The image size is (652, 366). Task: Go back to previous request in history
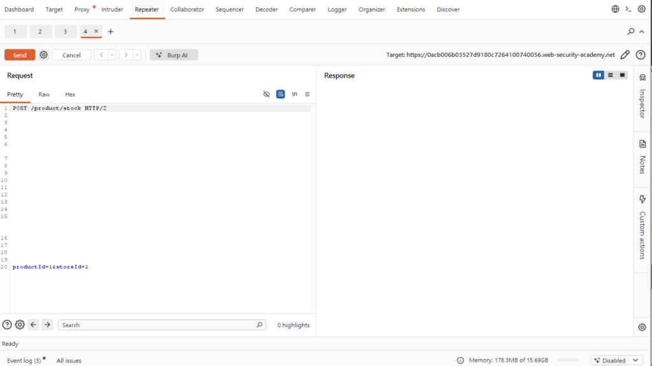(x=101, y=55)
